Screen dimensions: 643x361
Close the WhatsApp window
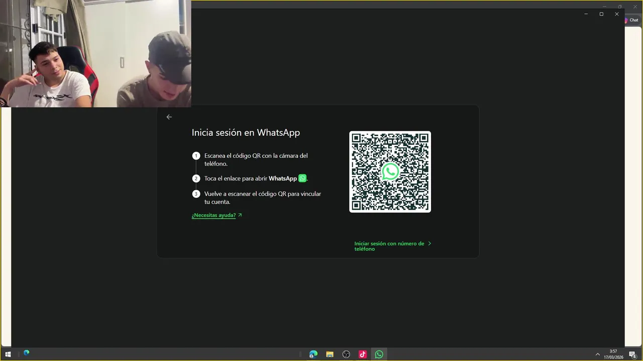click(617, 14)
